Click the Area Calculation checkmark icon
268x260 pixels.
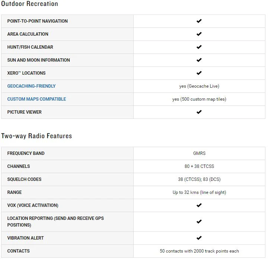(x=199, y=34)
